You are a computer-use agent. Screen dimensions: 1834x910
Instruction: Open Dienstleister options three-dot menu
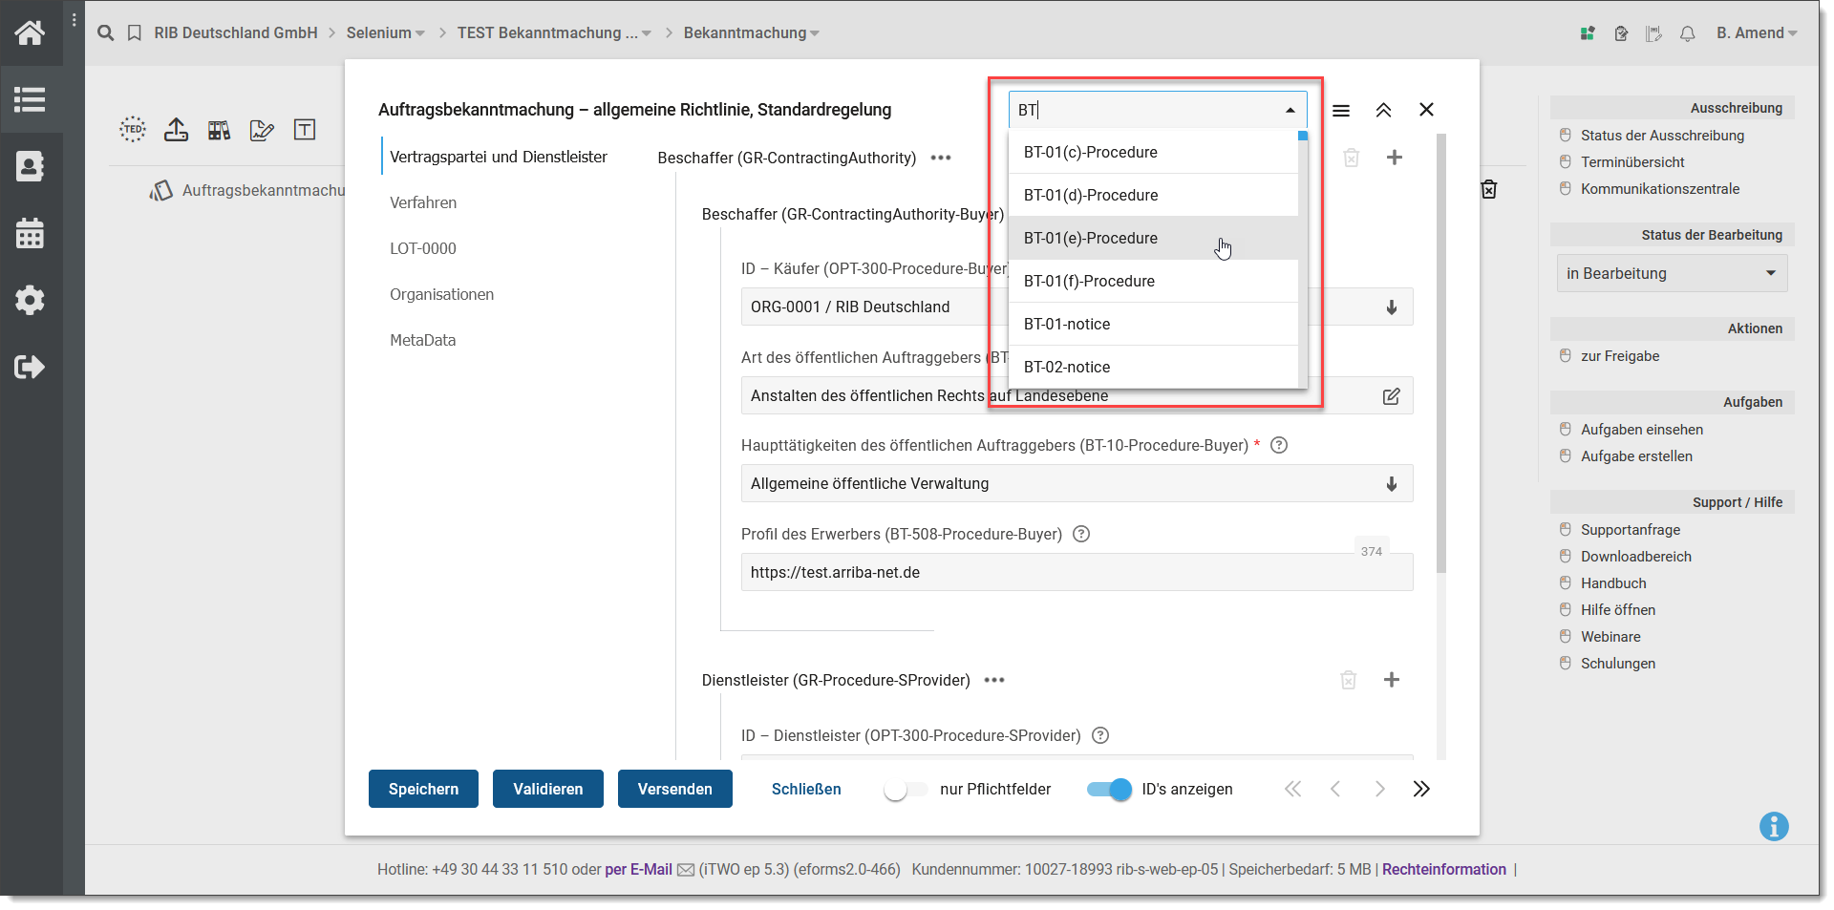coord(994,680)
